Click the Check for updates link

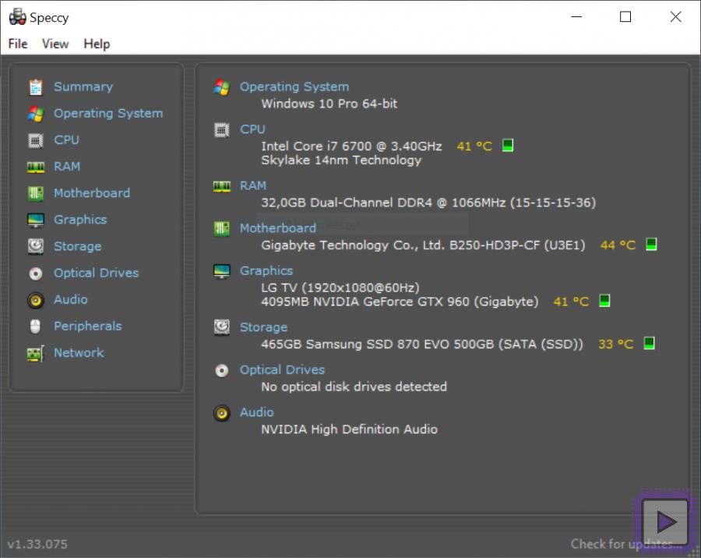[626, 544]
